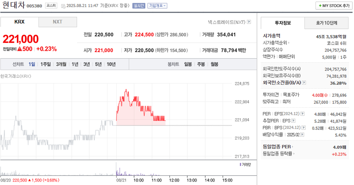This screenshot has height=185, width=354.
Task: Click the help icon next to 외국인소진율(B/A)
Action: pyautogui.click(x=304, y=83)
